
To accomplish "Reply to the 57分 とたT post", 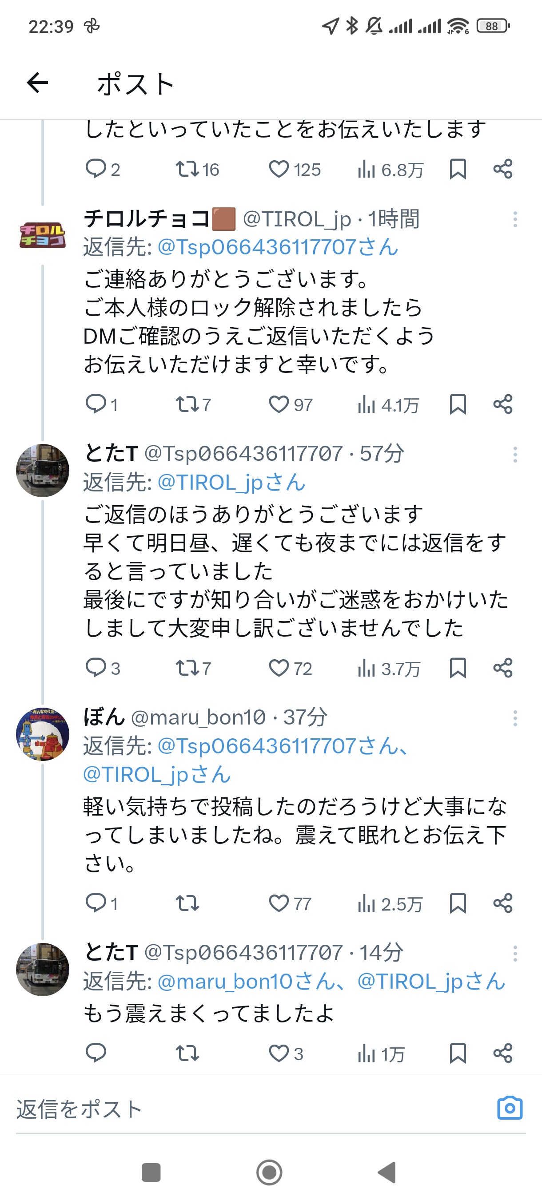I will pos(96,668).
